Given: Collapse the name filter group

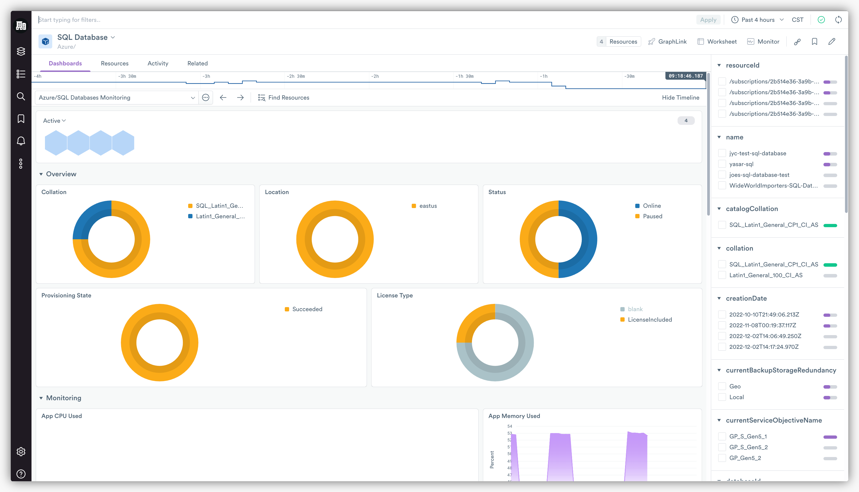Looking at the screenshot, I should click(x=719, y=137).
